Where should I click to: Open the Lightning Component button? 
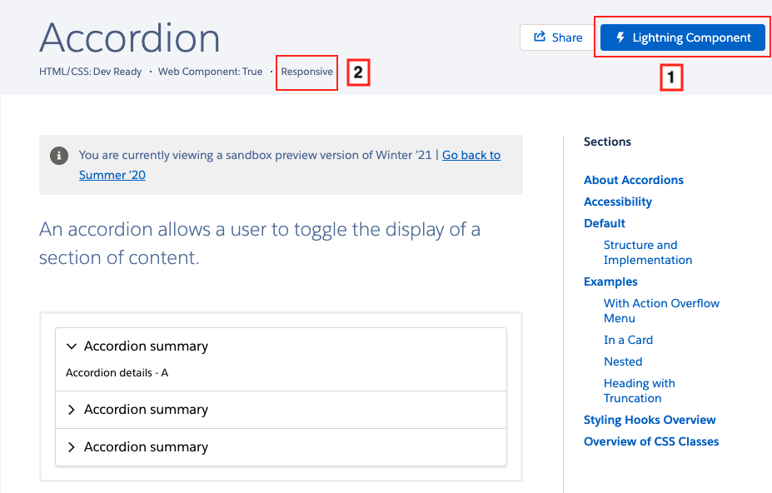(x=682, y=37)
